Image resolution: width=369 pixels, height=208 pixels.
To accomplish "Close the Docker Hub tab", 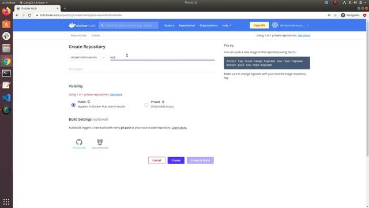I will (57, 9).
